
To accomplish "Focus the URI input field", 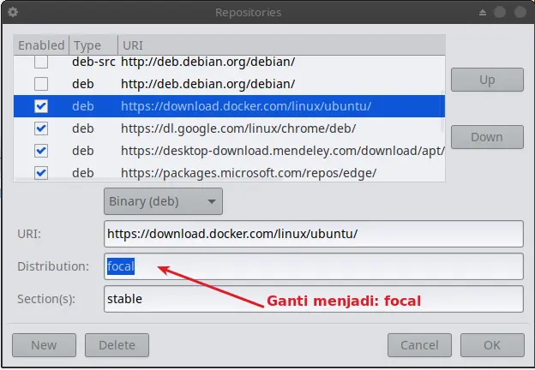I will point(314,234).
